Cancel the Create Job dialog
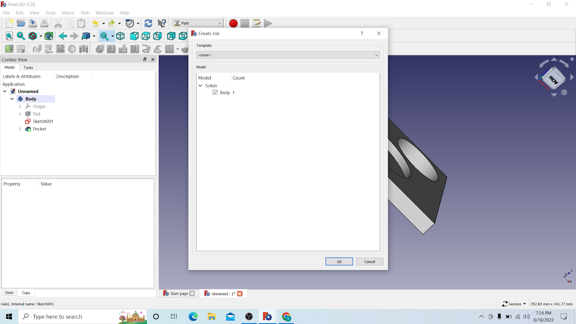The image size is (576, 324). pyautogui.click(x=370, y=262)
